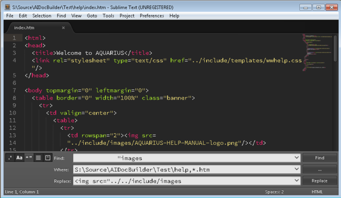Click line number 13 in gutter
Viewport: 341px width, 198px height.
point(13,135)
